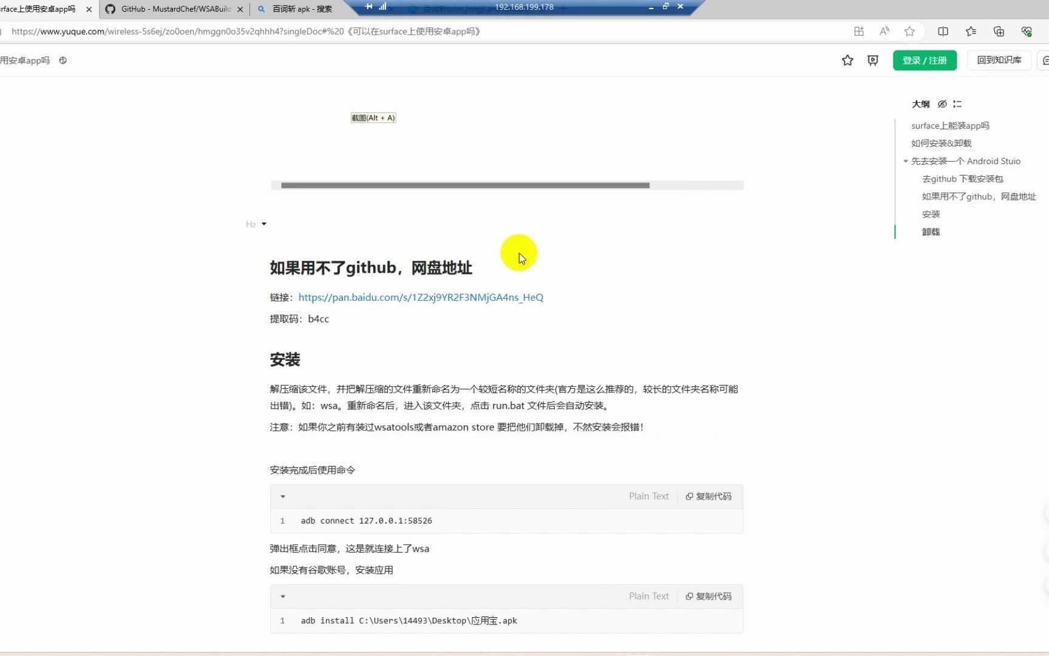1049x656 pixels.
Task: Click the 大纲 outline header
Action: click(920, 104)
